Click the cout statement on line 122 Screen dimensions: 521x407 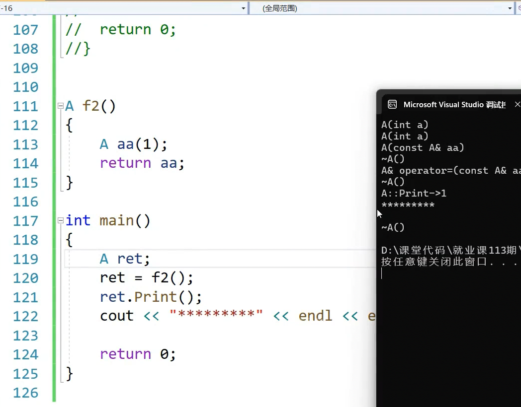pyautogui.click(x=238, y=316)
